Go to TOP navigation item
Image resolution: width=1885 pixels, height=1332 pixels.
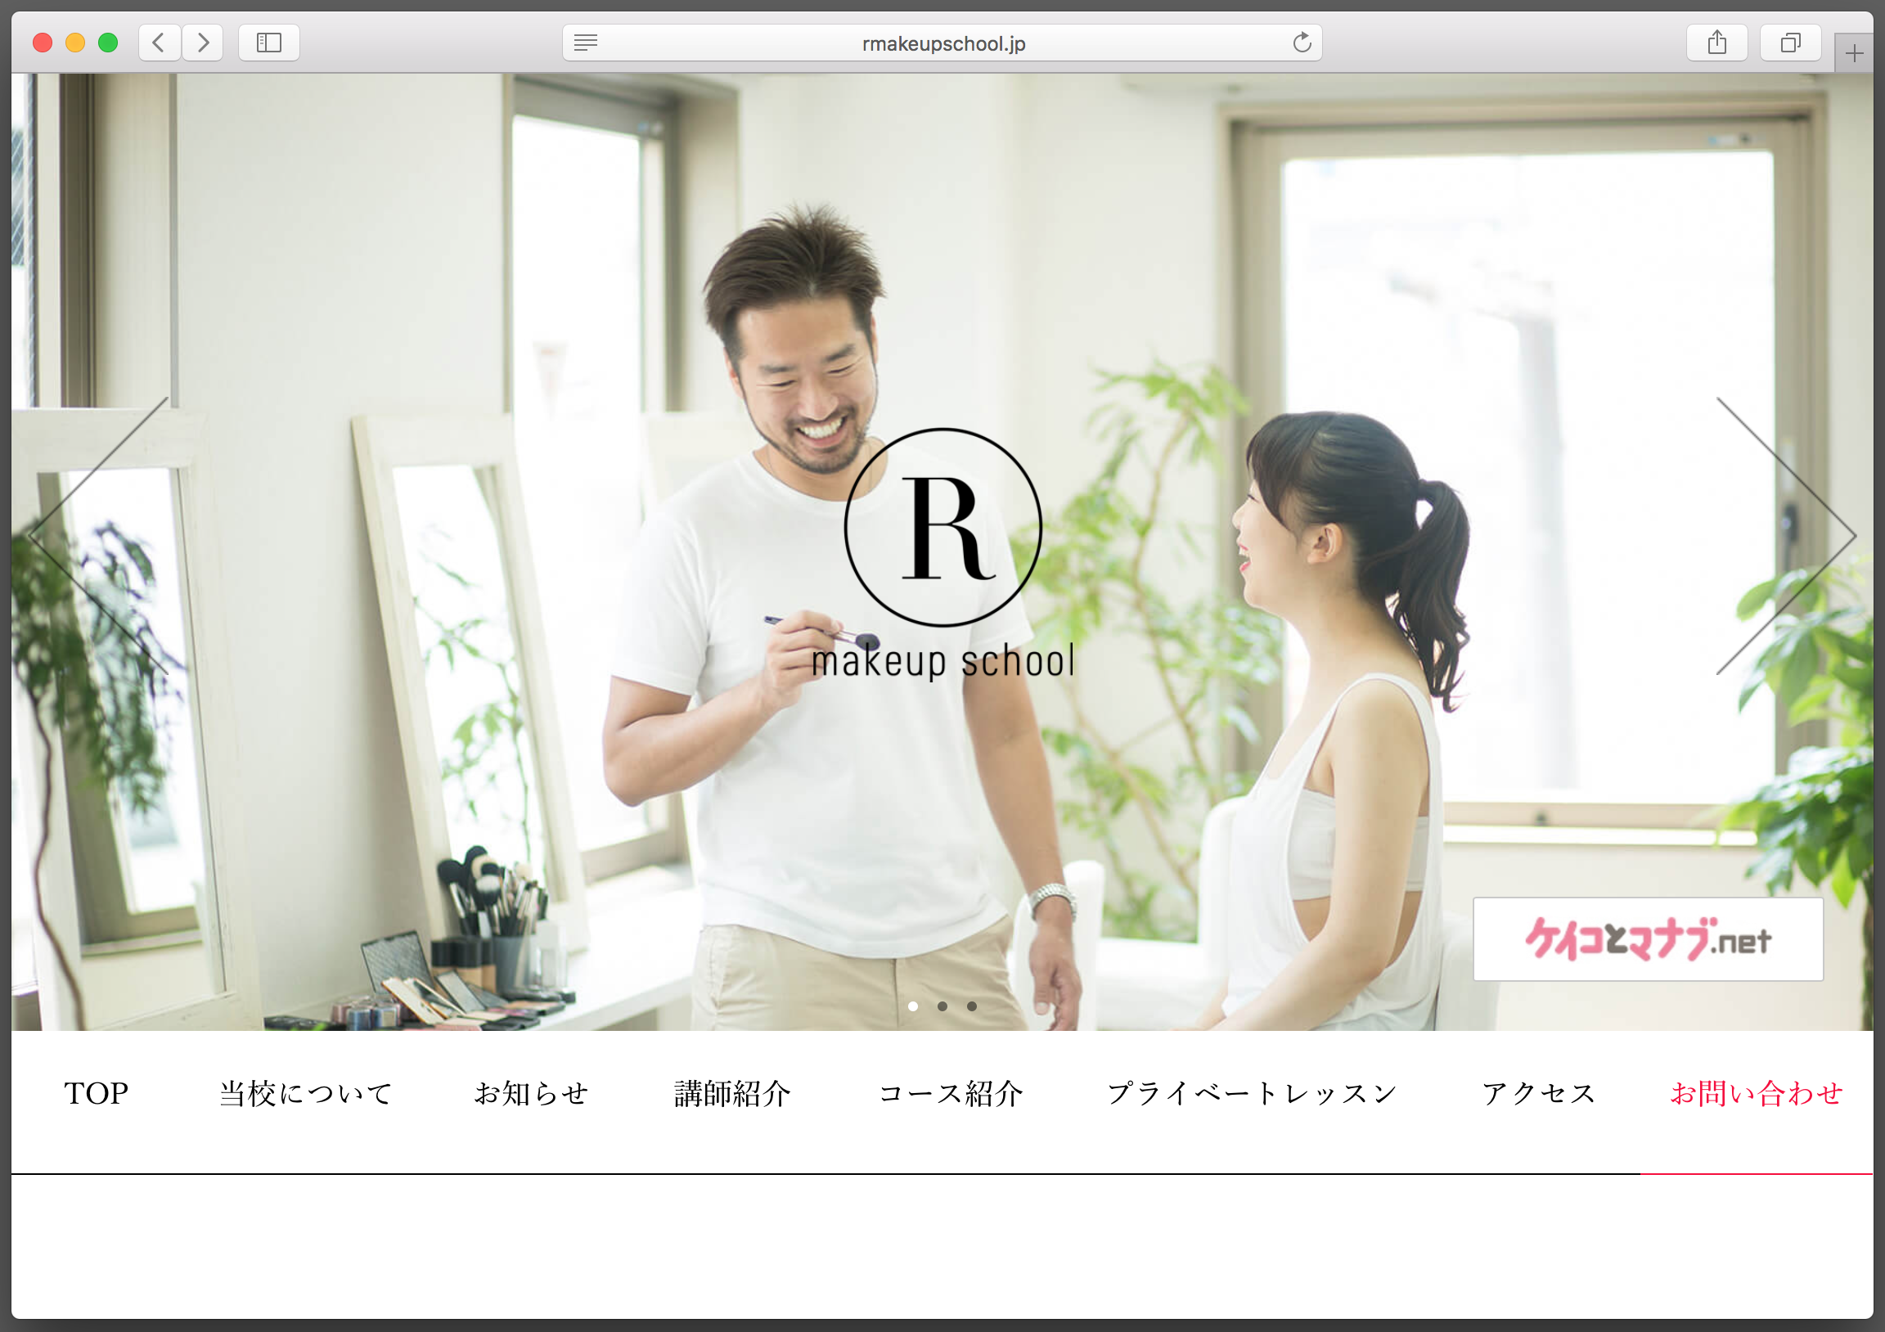pos(96,1093)
